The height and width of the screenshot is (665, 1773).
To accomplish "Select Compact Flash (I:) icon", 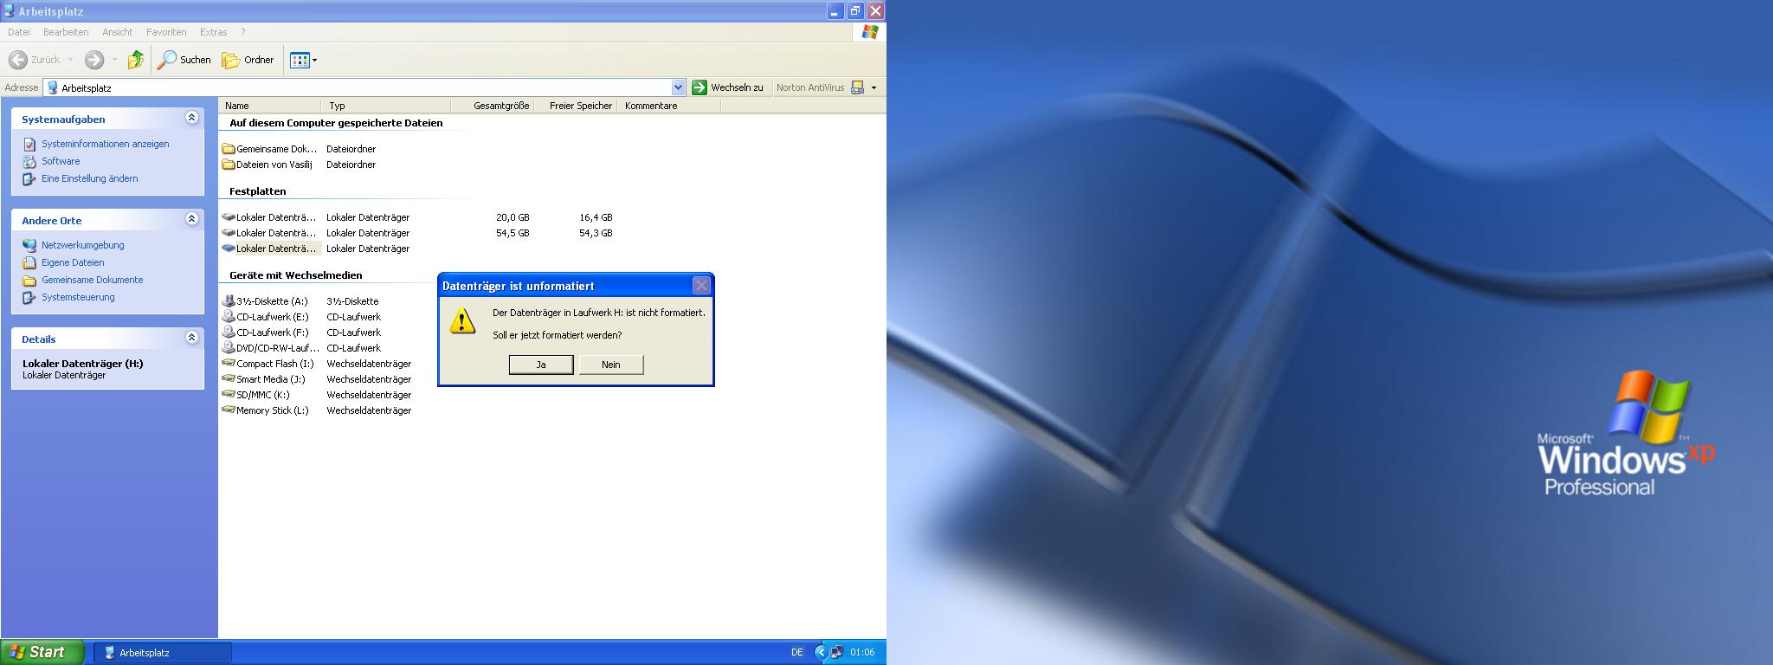I will [x=229, y=364].
